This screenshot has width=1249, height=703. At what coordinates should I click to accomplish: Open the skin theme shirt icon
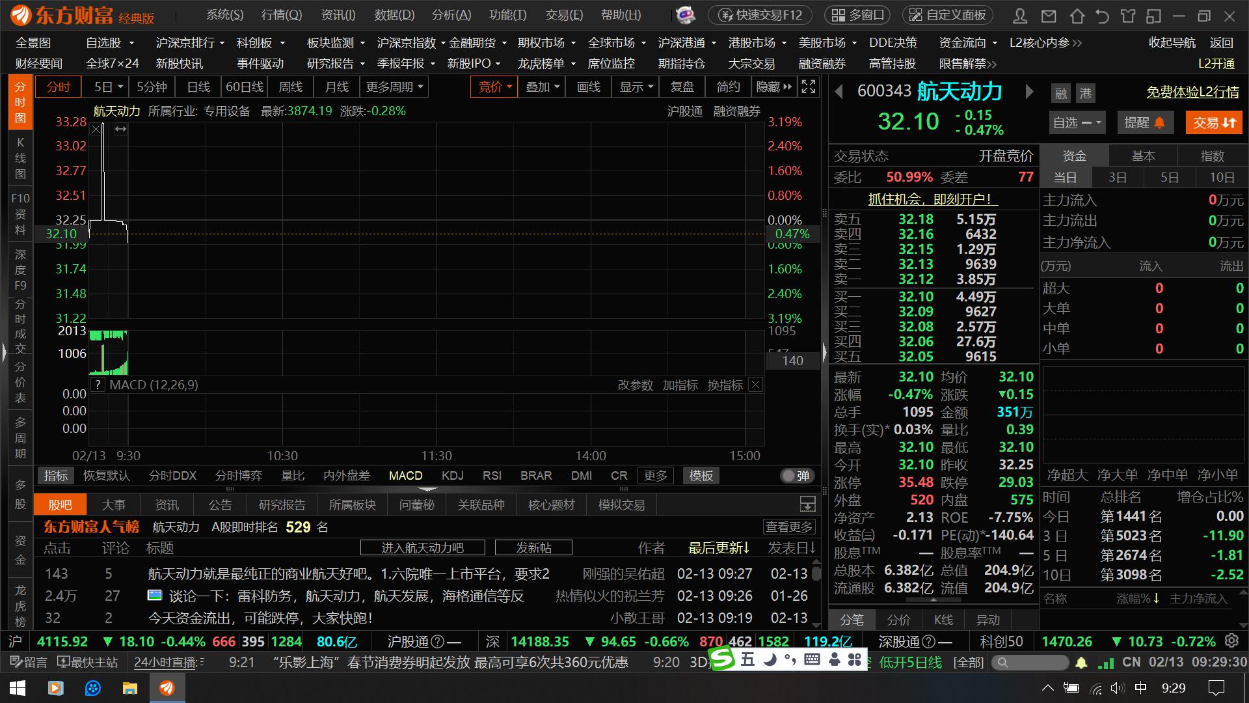(x=1128, y=16)
